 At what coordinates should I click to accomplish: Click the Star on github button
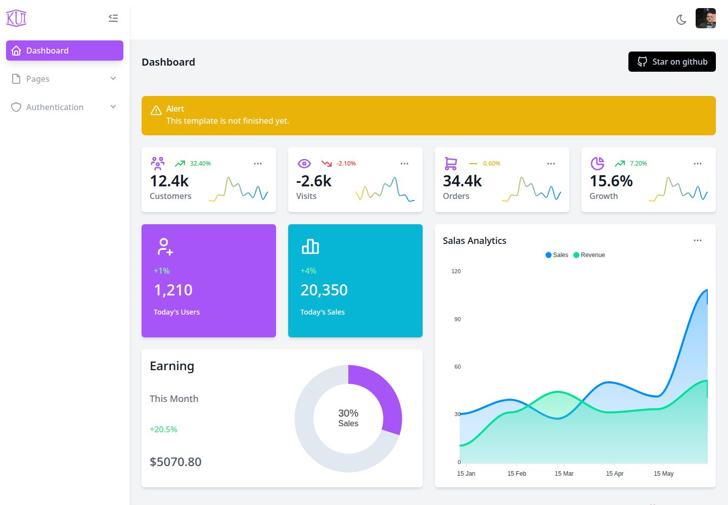point(672,62)
